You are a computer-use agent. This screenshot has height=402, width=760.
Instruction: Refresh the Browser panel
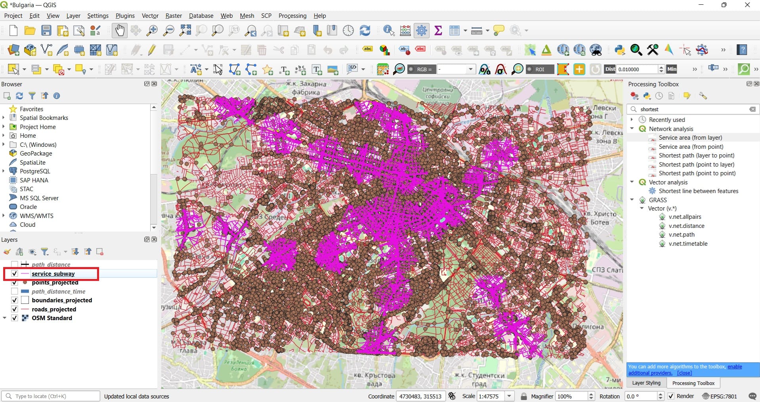(19, 96)
